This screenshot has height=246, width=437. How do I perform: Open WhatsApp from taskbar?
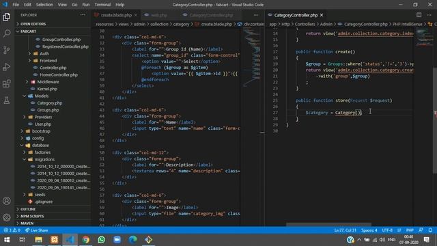tap(102, 240)
